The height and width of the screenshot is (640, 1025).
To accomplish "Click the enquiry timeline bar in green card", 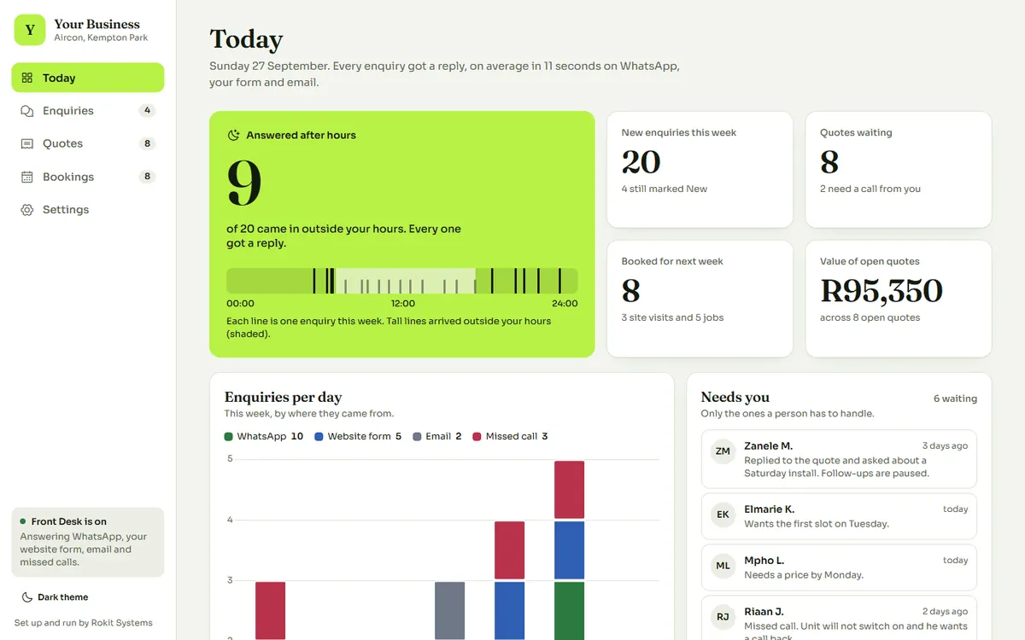I will pos(402,281).
